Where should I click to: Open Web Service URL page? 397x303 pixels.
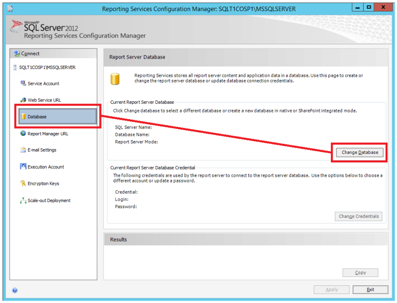tap(44, 100)
